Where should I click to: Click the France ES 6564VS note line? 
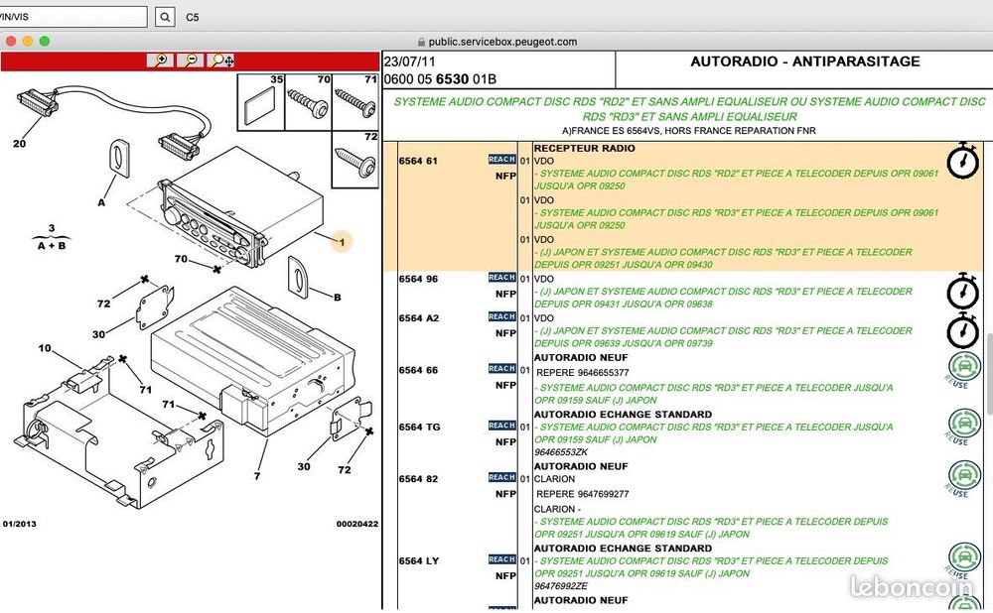click(x=689, y=131)
